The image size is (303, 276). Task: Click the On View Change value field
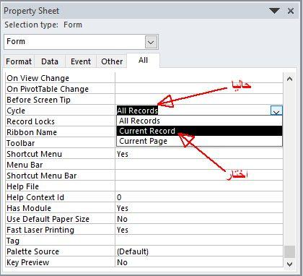(x=199, y=78)
